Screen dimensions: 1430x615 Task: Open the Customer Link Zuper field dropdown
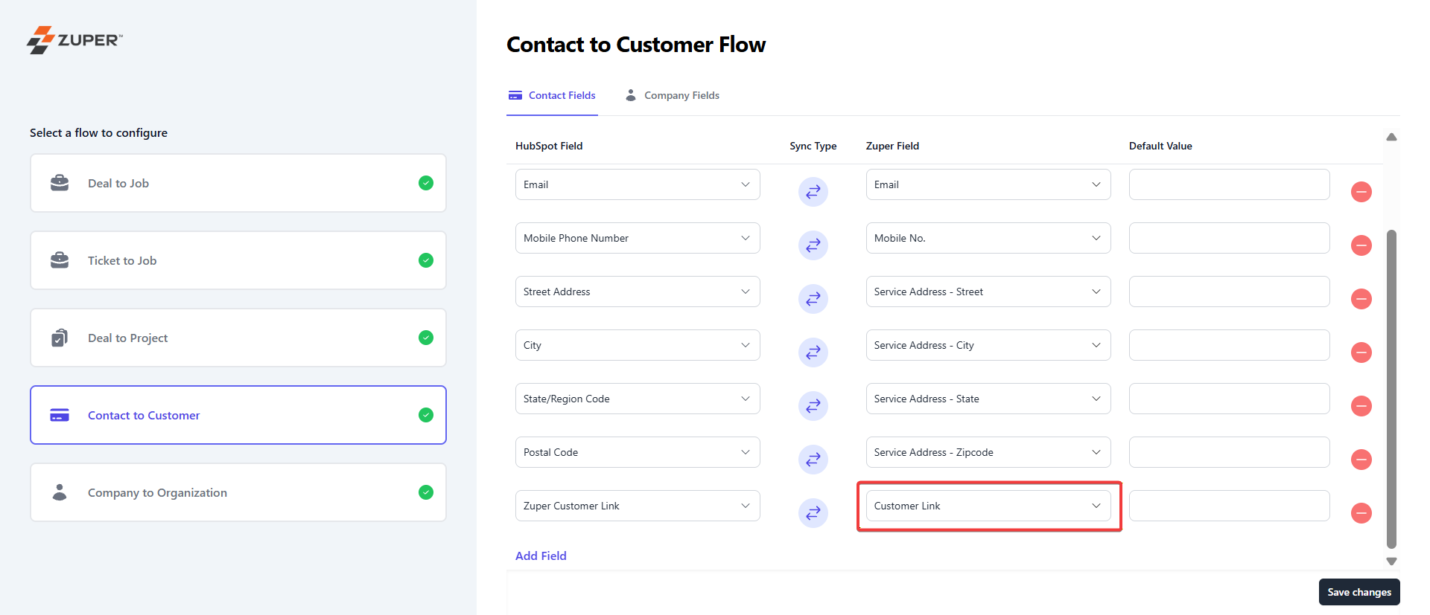click(x=988, y=506)
